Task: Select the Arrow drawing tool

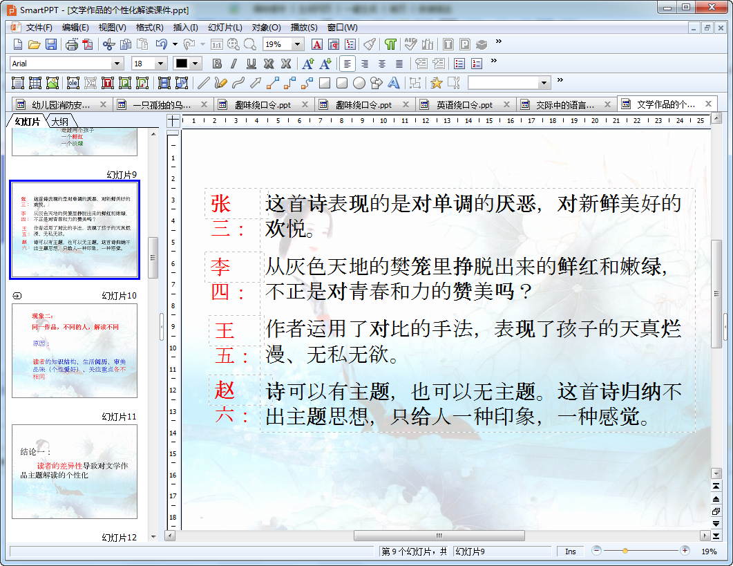Action: pos(255,83)
